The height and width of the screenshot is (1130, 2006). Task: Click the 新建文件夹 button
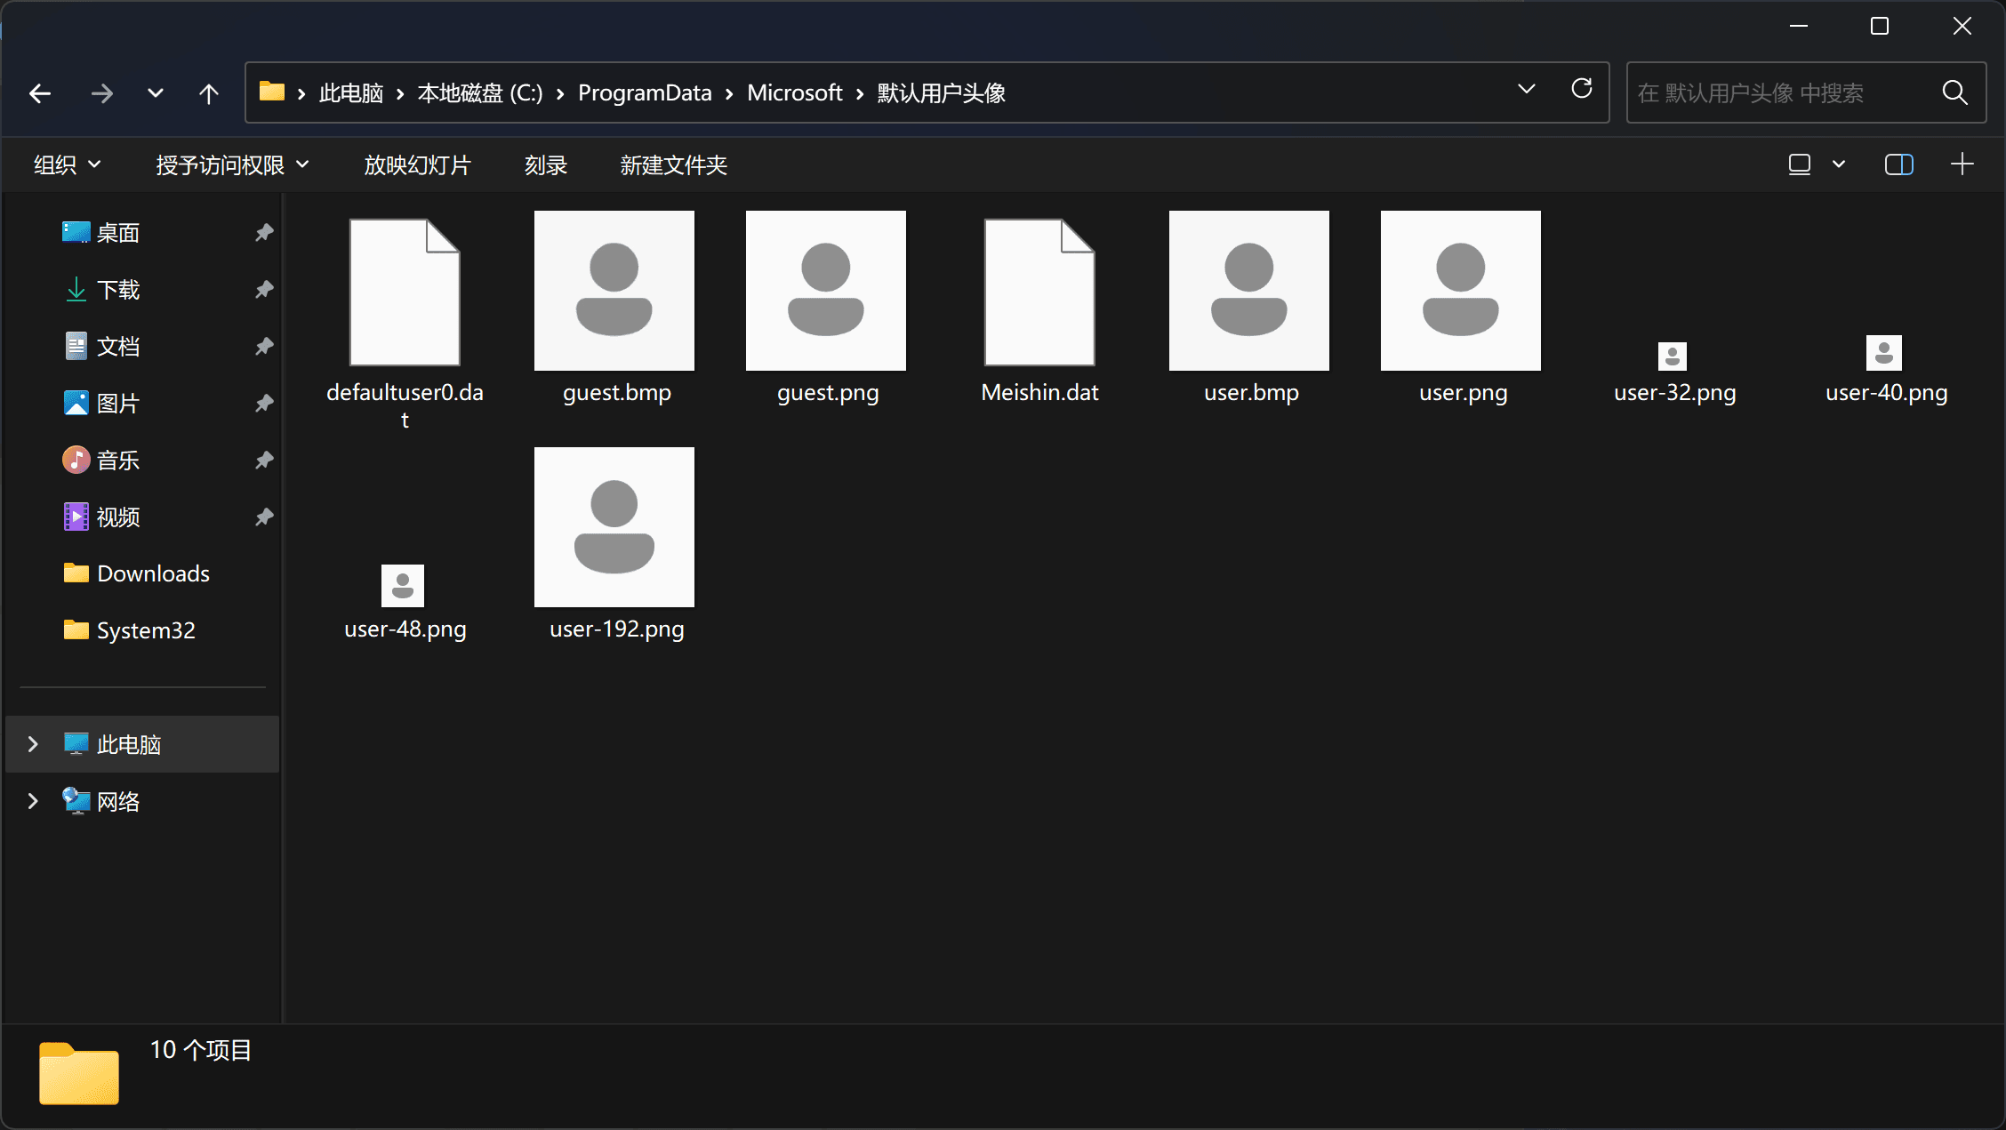point(673,165)
